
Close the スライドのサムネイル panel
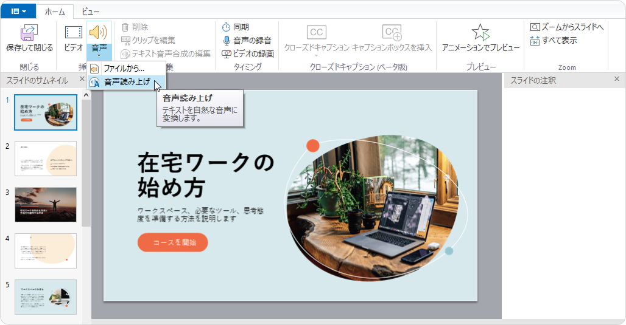(x=82, y=80)
